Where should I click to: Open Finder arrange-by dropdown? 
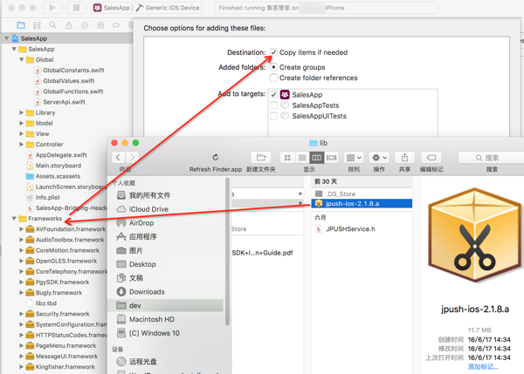pos(355,157)
